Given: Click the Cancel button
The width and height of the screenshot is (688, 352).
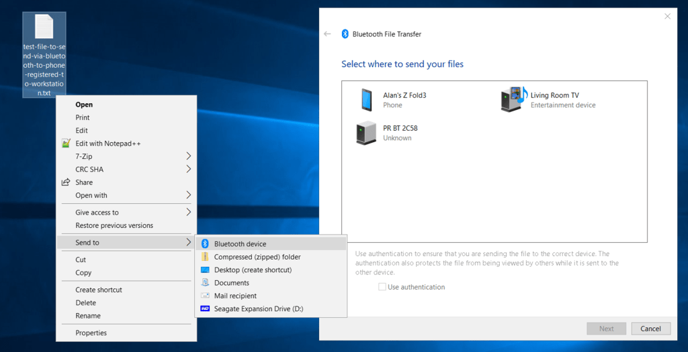Looking at the screenshot, I should pos(650,329).
